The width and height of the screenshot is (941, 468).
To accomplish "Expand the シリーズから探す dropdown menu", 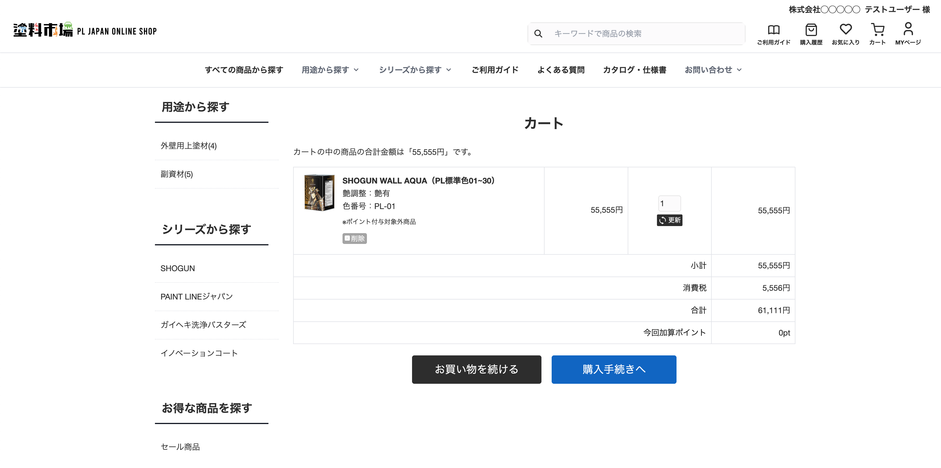I will [x=415, y=70].
